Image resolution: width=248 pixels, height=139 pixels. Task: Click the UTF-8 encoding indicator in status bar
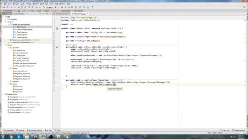pos(220,133)
